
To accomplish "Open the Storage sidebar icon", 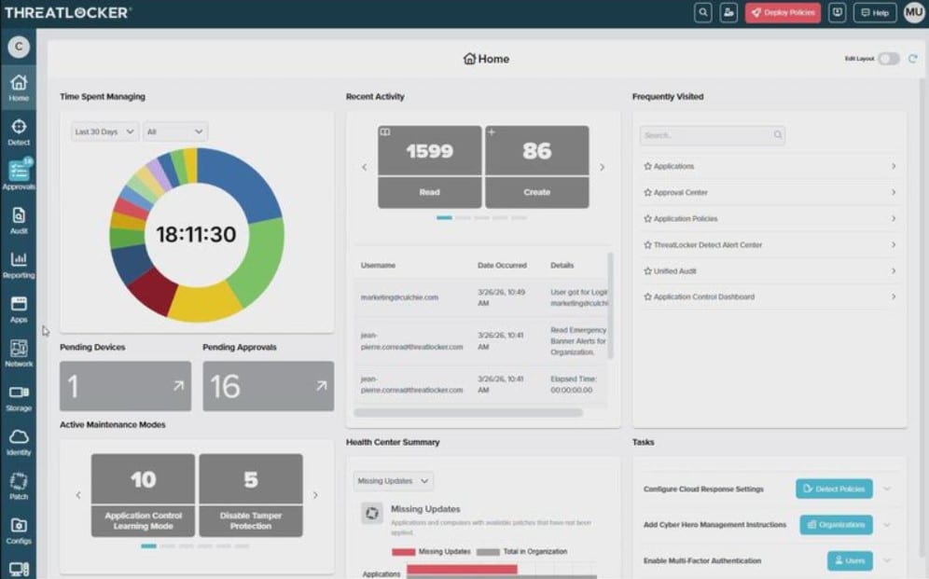I will pos(19,398).
